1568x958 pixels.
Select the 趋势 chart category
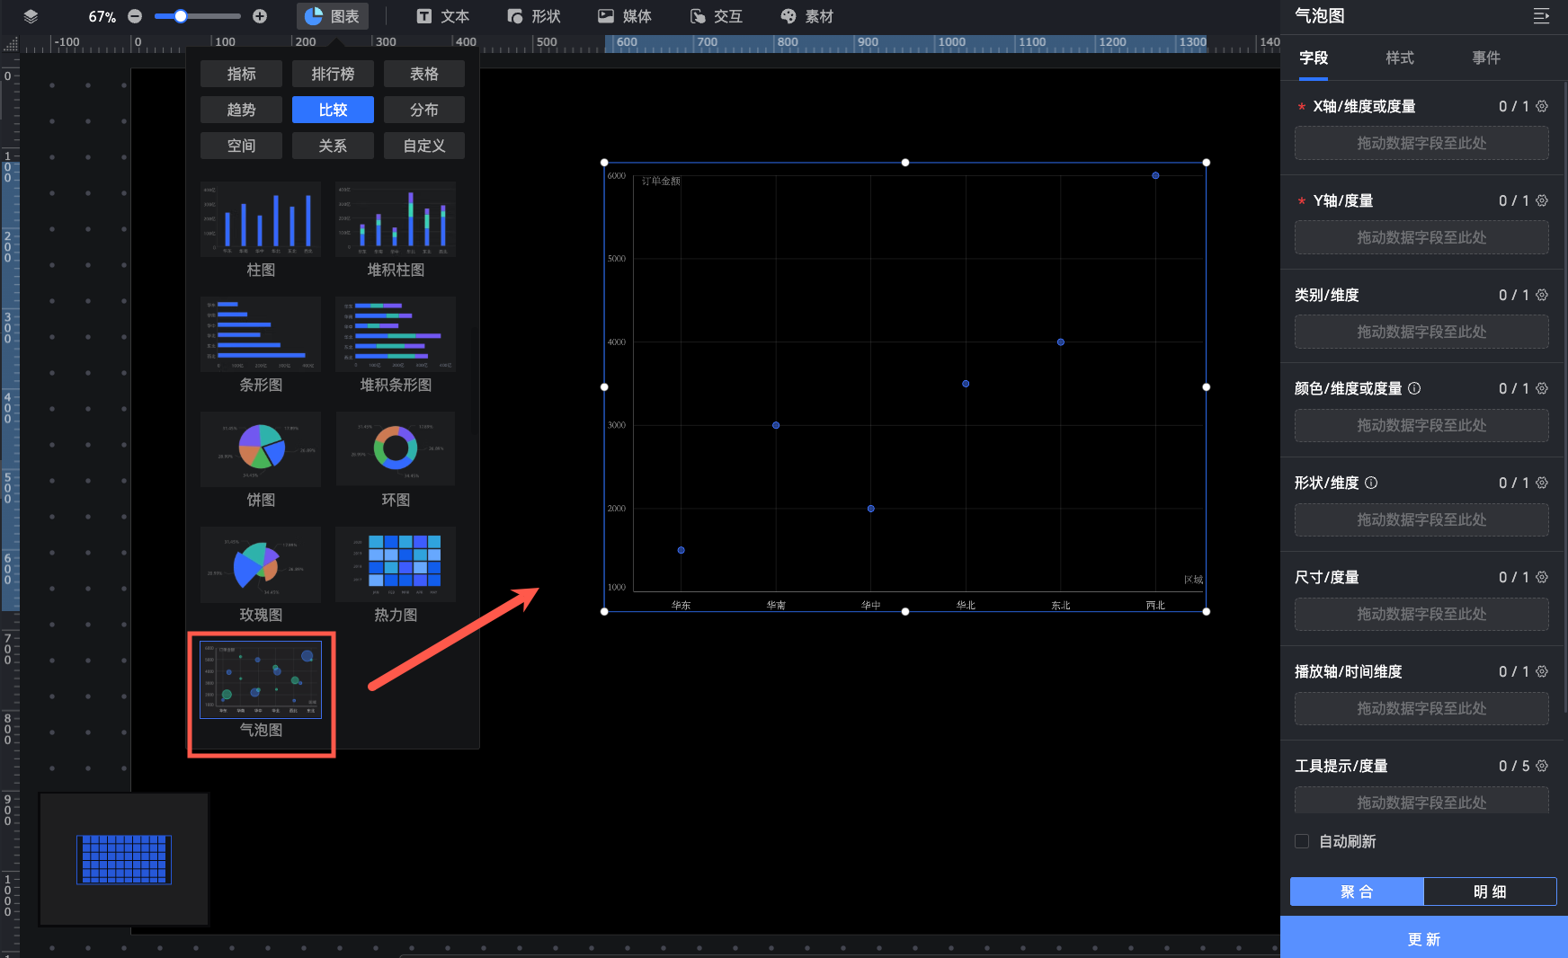[241, 110]
